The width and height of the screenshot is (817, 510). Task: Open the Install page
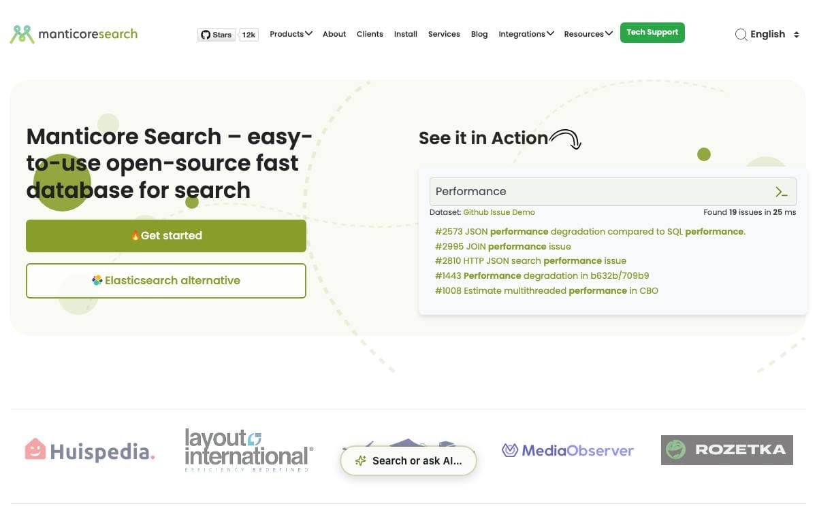406,34
